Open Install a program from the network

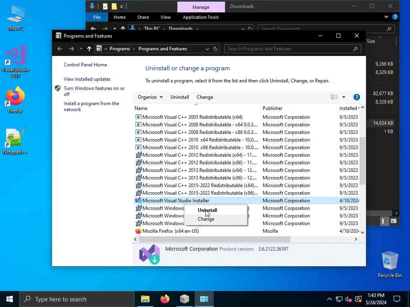tap(91, 106)
